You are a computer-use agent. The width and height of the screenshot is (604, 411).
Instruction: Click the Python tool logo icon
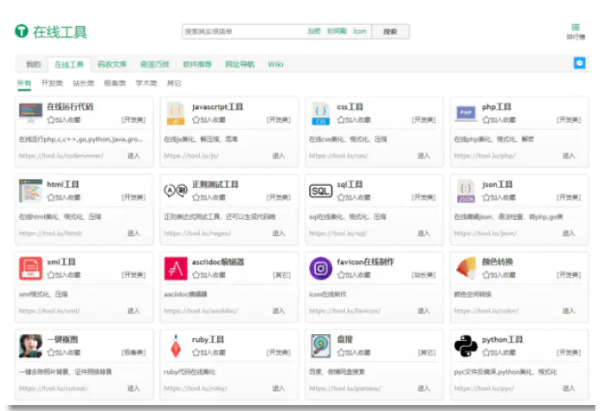click(466, 345)
